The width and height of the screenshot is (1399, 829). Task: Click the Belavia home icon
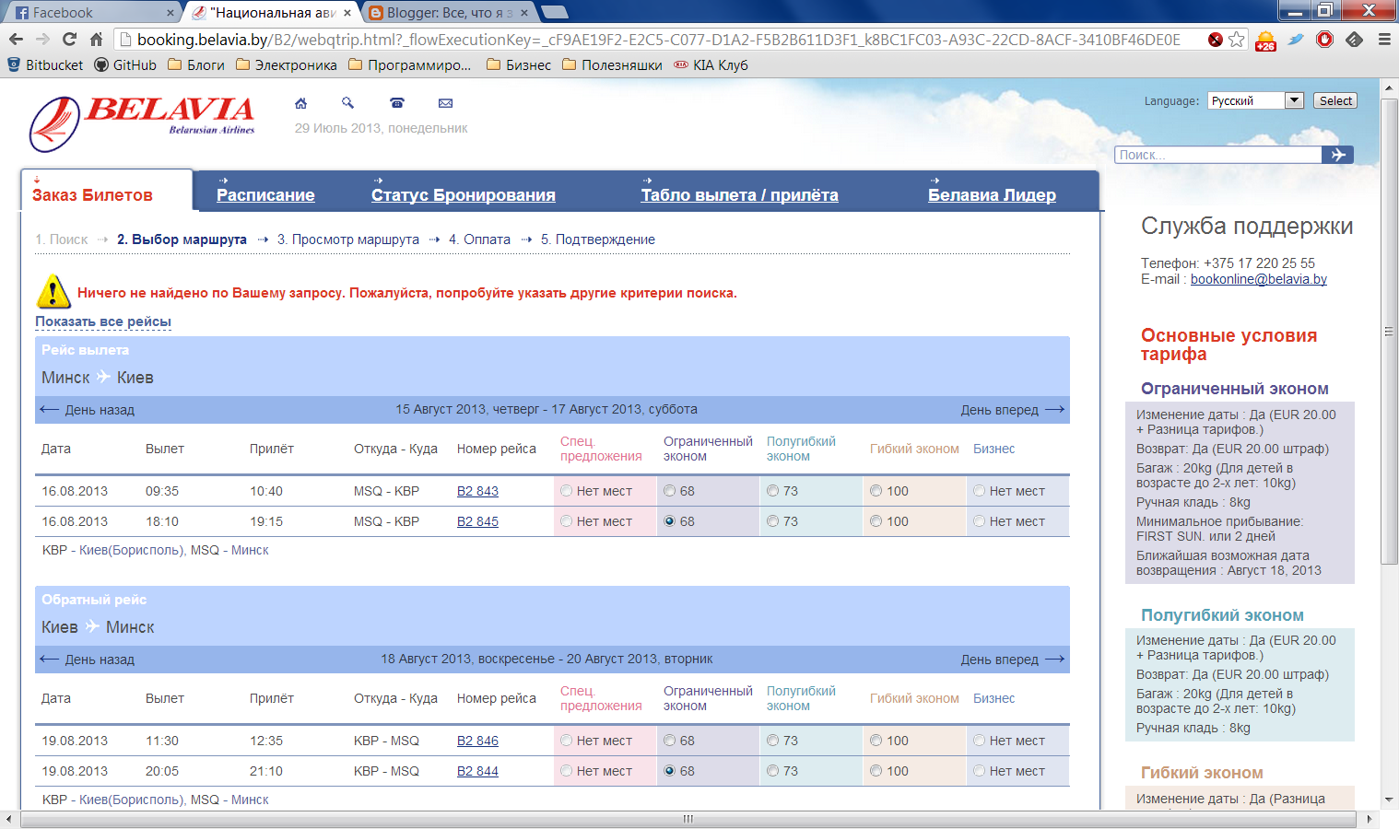pyautogui.click(x=300, y=103)
